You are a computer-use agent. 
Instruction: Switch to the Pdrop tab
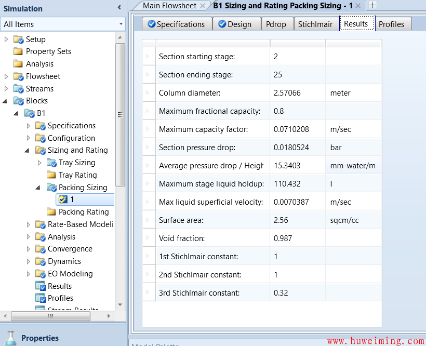tap(275, 24)
